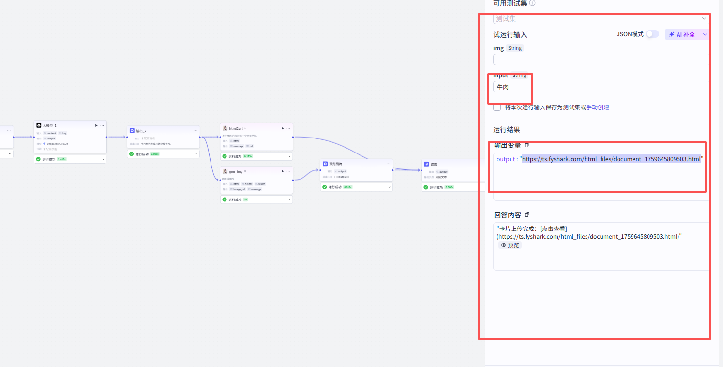
Task: Click the html2url node play icon
Action: pos(283,128)
